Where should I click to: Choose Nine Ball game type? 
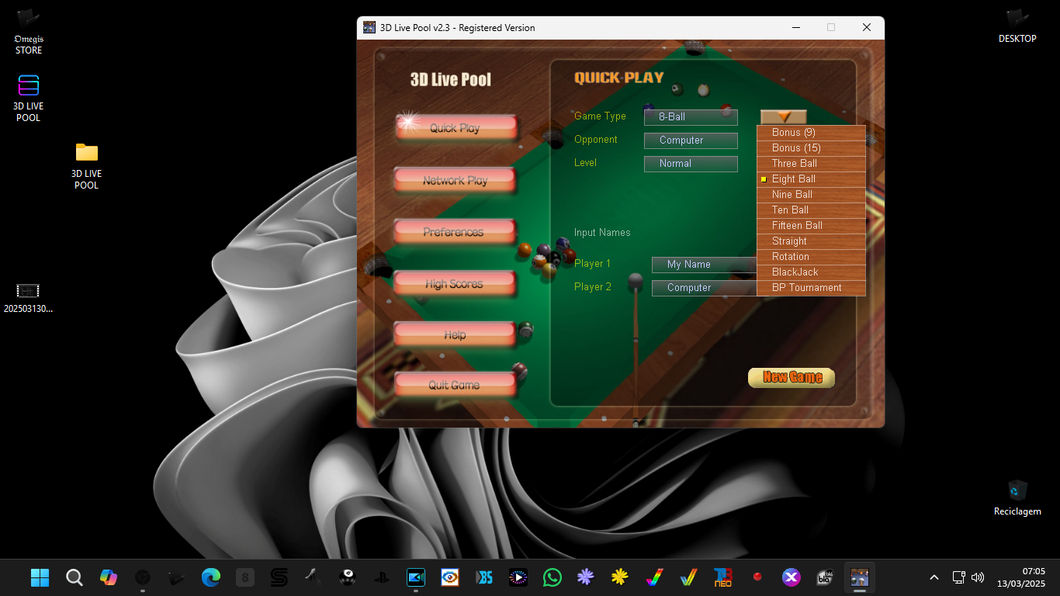[811, 195]
